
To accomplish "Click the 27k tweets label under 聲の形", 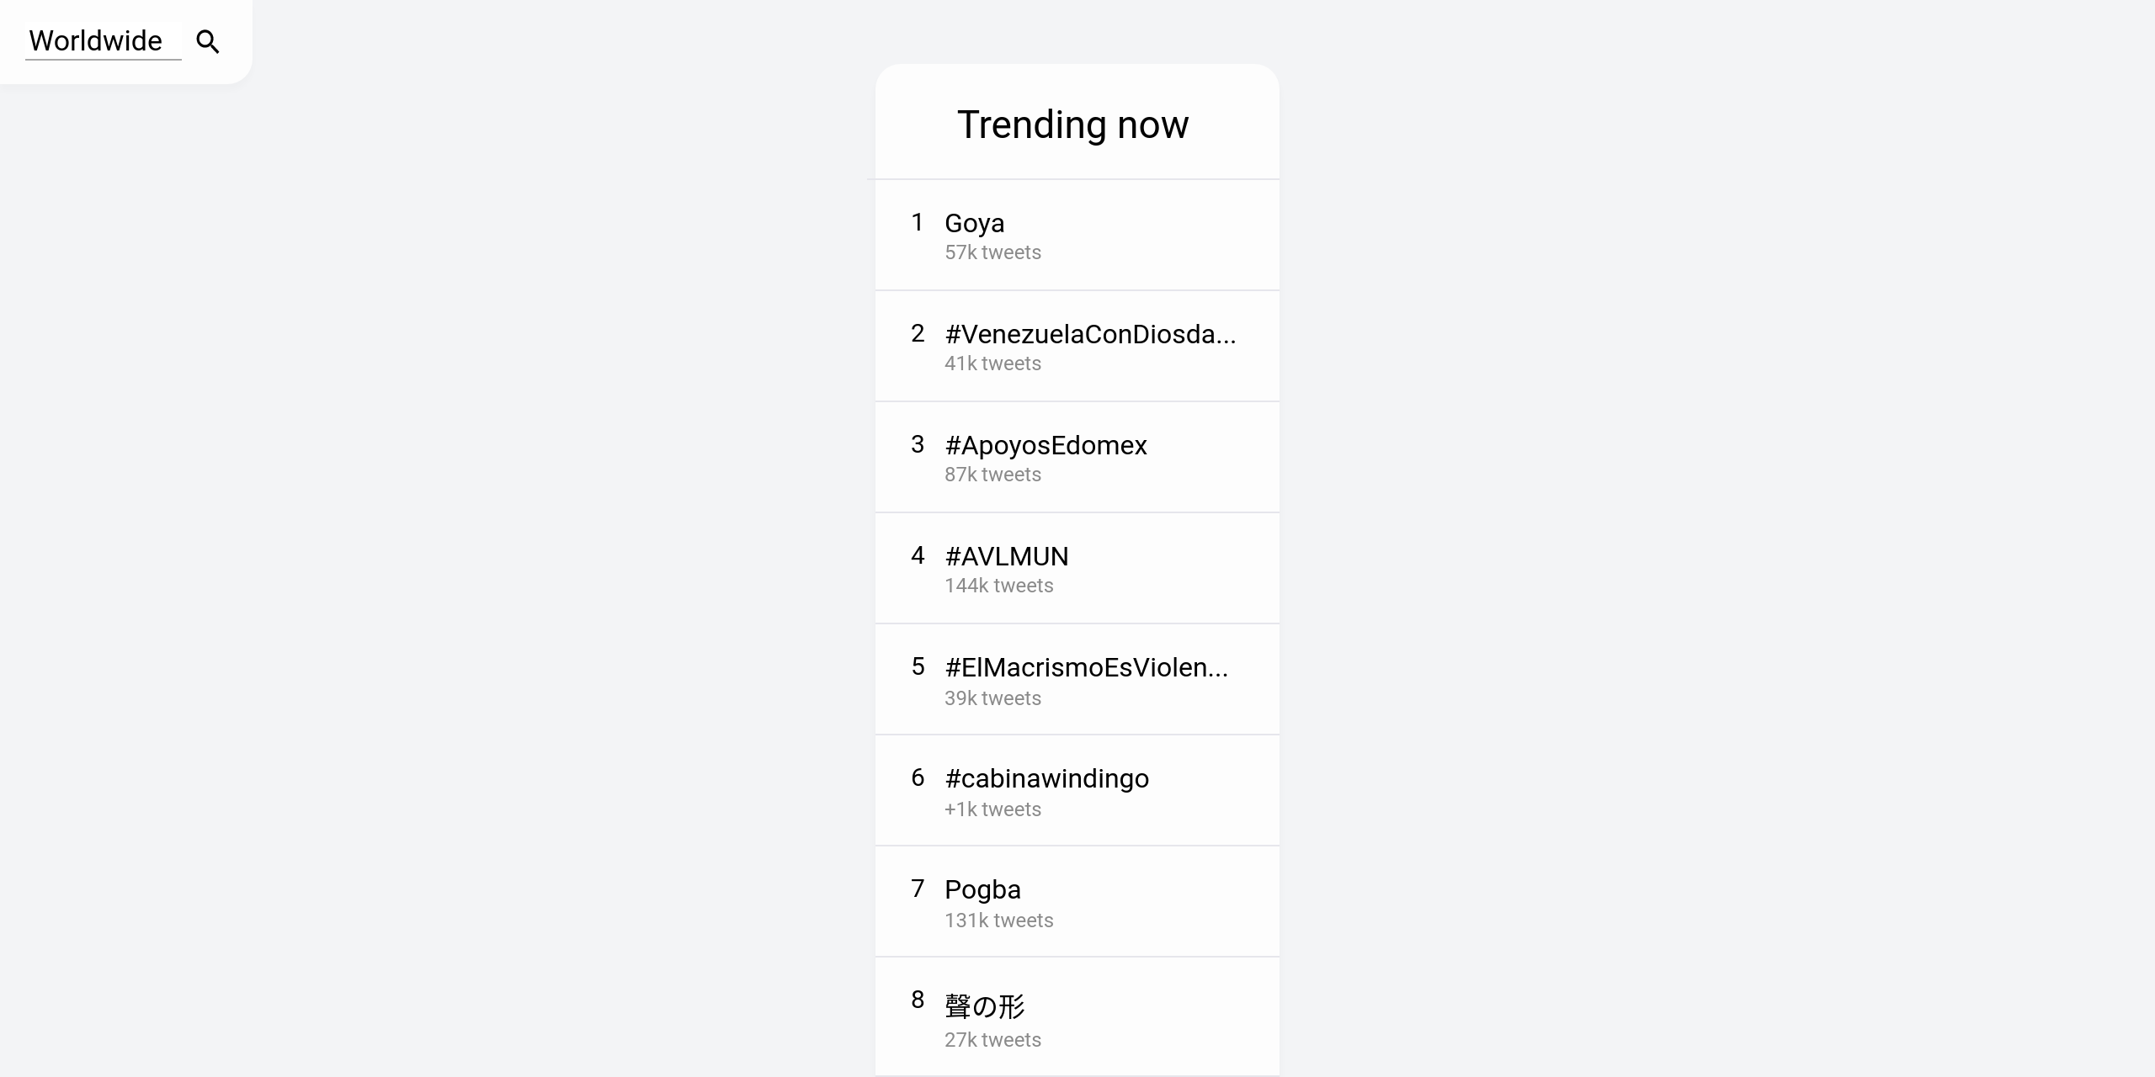I will [x=992, y=1039].
